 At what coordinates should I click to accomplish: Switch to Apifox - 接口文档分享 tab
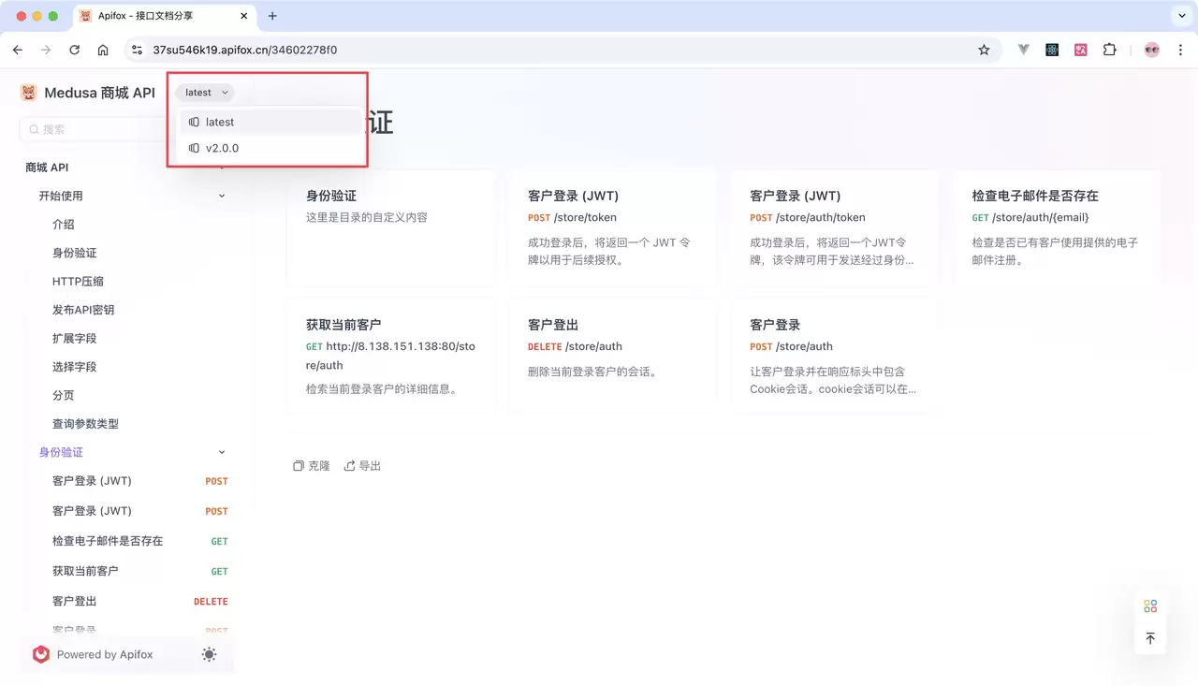point(164,16)
